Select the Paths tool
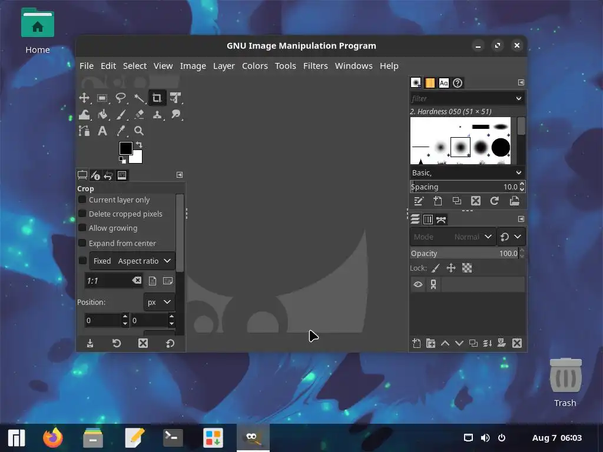 click(84, 131)
